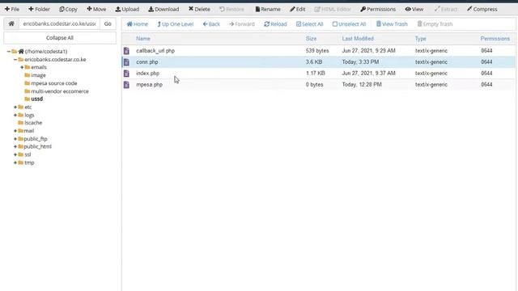Select the callback_url.php file icon
The image size is (518, 291).
[x=126, y=51]
